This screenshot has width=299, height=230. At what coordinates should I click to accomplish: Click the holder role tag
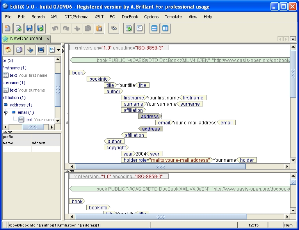167,160
